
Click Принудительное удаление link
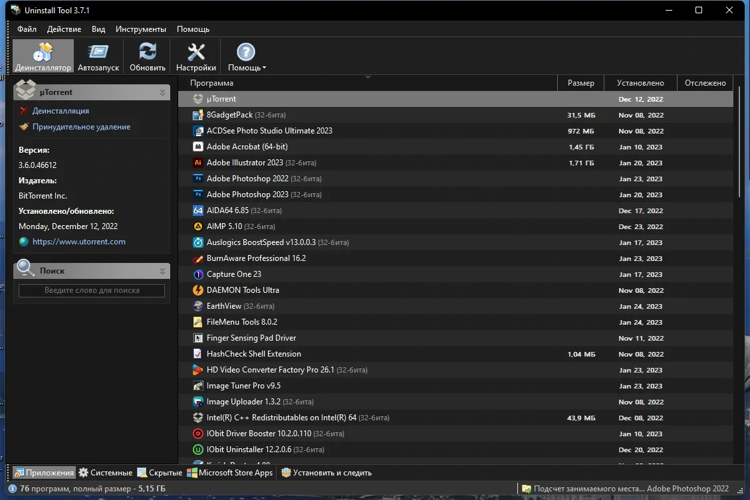click(81, 127)
